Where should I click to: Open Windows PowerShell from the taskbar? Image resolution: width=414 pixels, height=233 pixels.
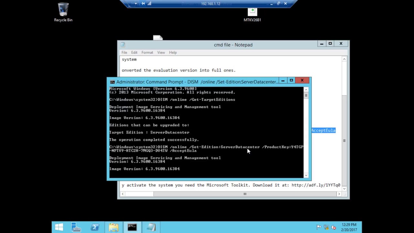pyautogui.click(x=95, y=227)
